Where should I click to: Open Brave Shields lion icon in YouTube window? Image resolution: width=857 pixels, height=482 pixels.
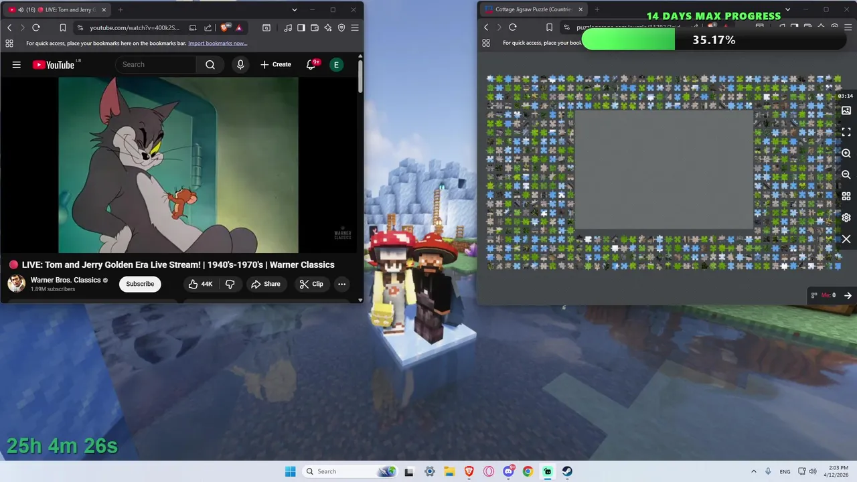tap(226, 27)
